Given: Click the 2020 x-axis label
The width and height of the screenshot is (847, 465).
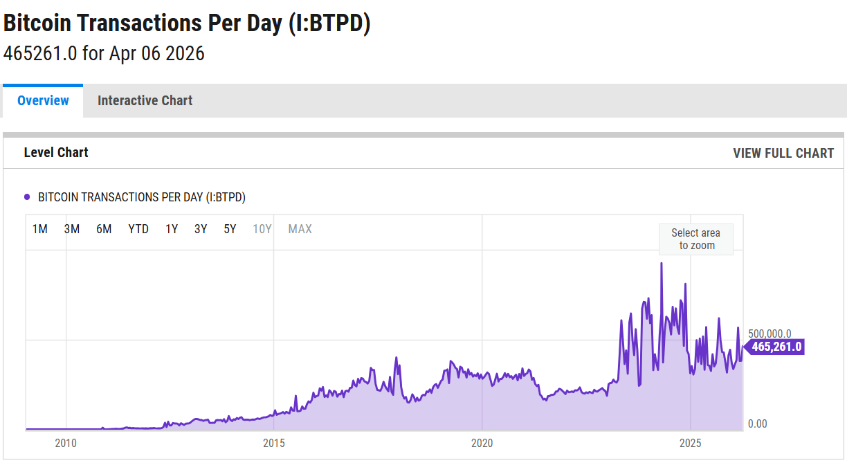Looking at the screenshot, I should [483, 443].
